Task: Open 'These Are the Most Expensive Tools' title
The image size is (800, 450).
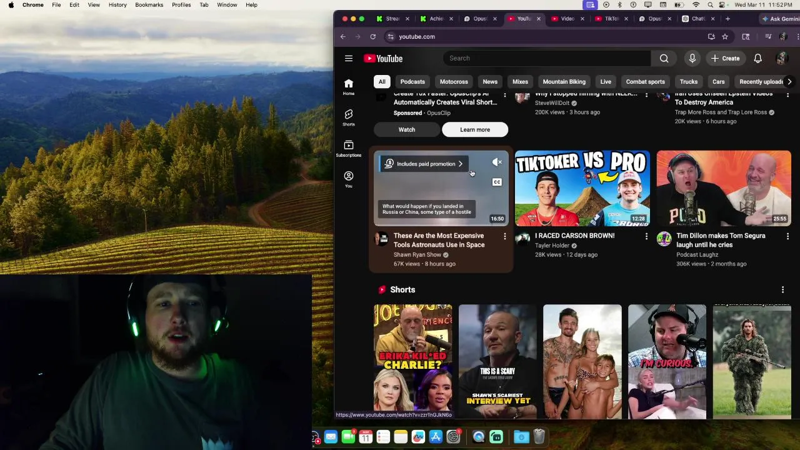Action: coord(439,241)
